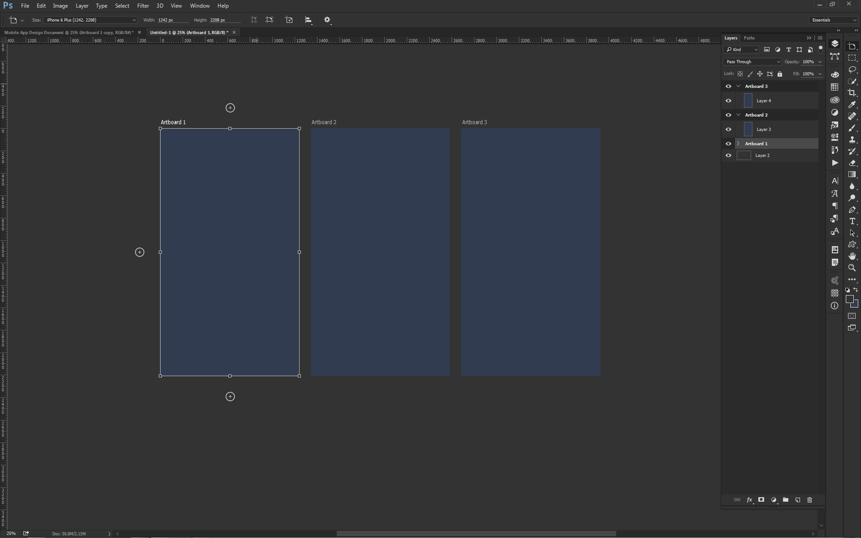
Task: Select the Horizontal Type tool
Action: 852,221
